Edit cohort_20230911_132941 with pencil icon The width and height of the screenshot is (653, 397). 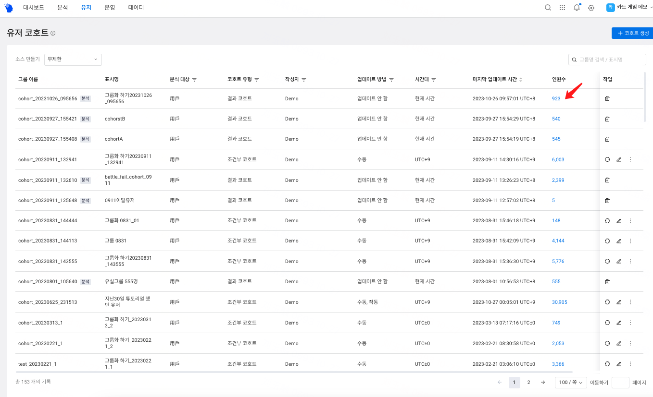(619, 159)
